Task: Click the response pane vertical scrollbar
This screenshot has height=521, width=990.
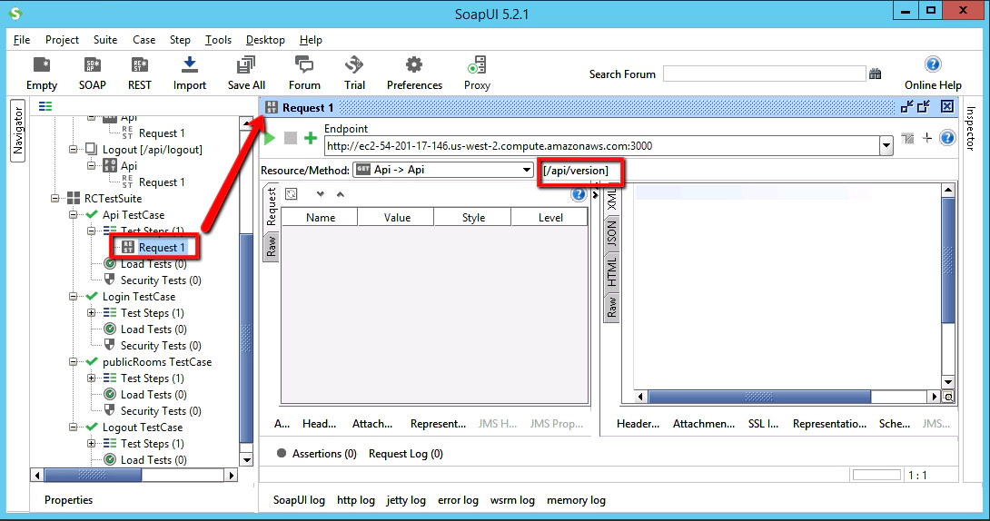Action: click(x=947, y=260)
